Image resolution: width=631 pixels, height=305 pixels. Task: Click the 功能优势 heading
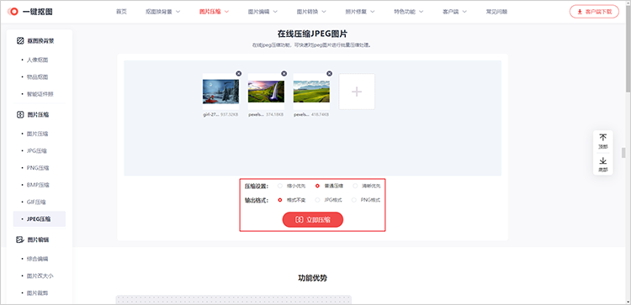point(313,278)
